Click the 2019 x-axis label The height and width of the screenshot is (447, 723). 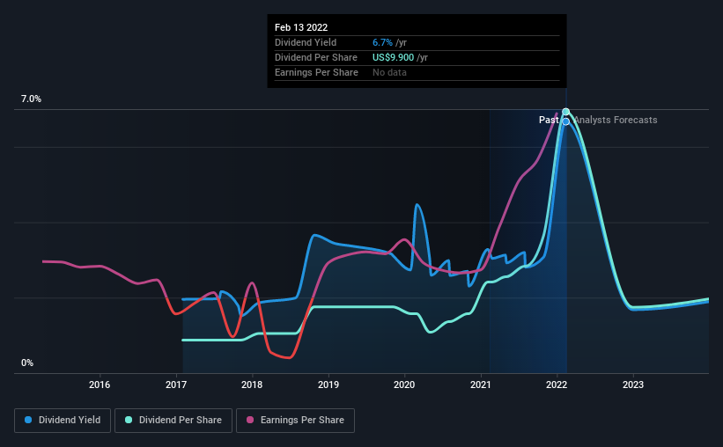click(x=328, y=385)
